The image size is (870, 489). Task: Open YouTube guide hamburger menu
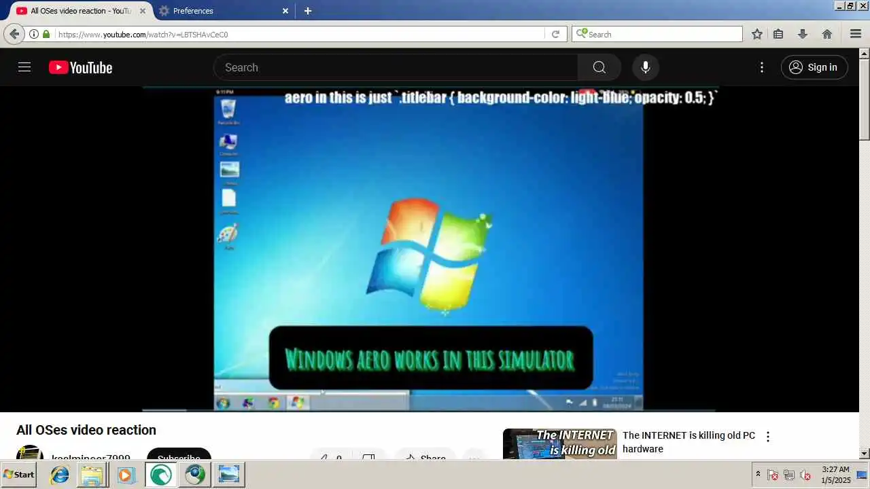(x=24, y=67)
